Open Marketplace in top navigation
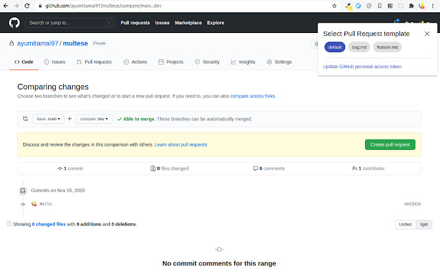 point(188,23)
